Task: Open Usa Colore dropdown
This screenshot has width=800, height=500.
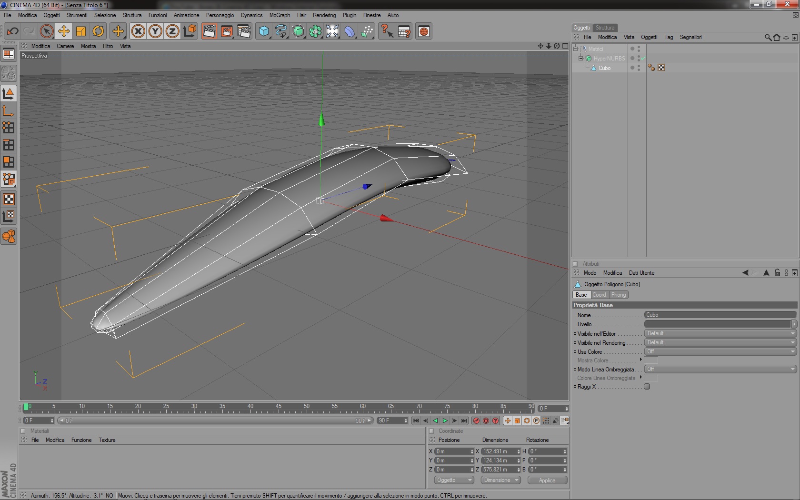Action: click(x=720, y=351)
